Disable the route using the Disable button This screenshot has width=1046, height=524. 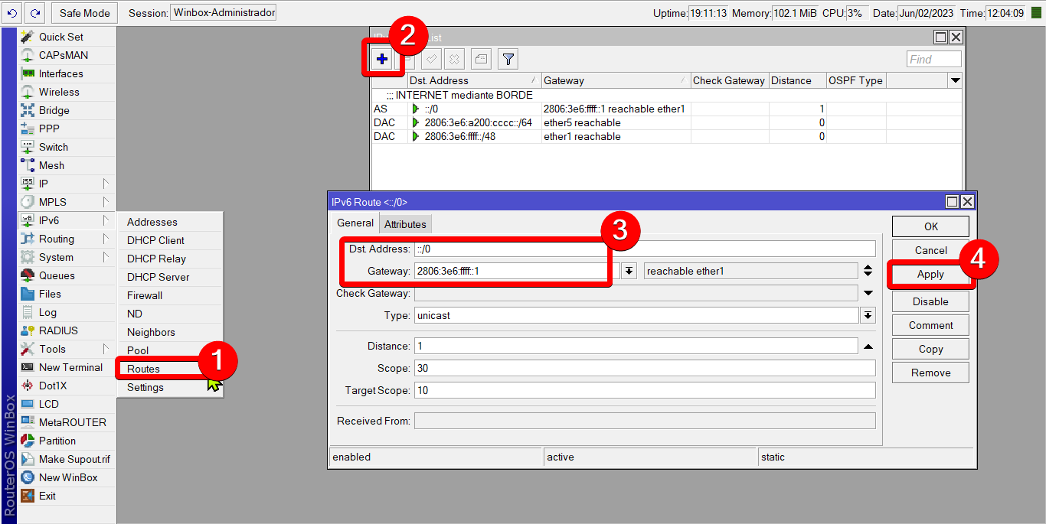pyautogui.click(x=930, y=301)
